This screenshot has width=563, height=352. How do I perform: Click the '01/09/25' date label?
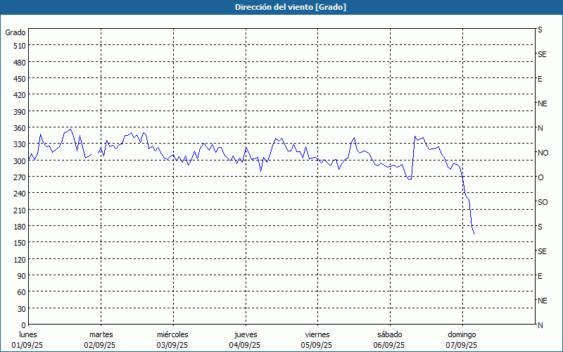click(27, 345)
